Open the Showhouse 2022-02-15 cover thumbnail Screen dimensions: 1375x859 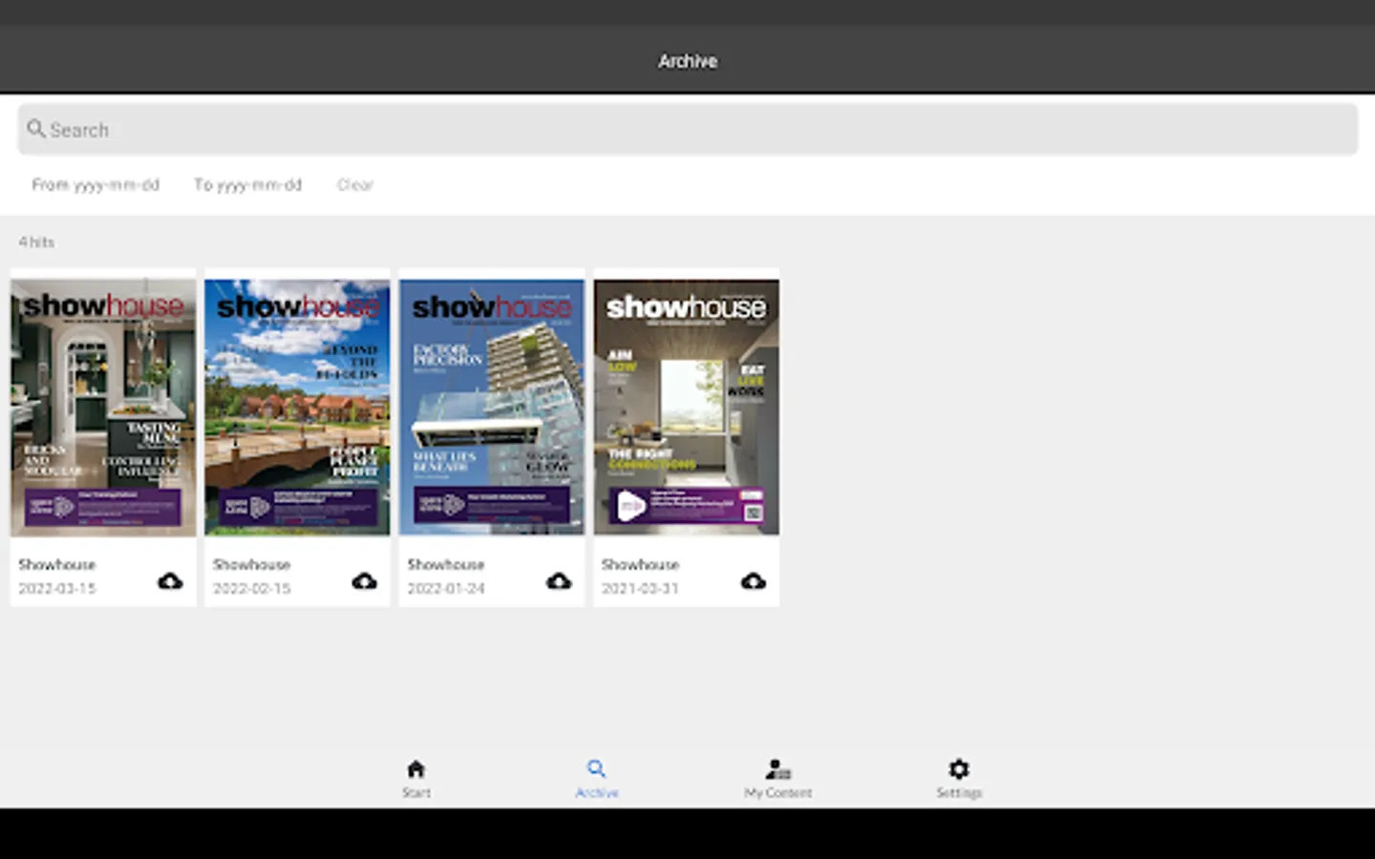coord(297,407)
